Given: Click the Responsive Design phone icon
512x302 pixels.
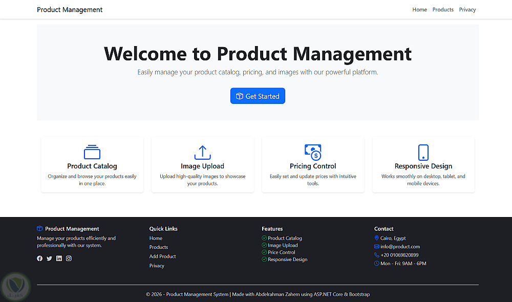Looking at the screenshot, I should click(x=423, y=152).
